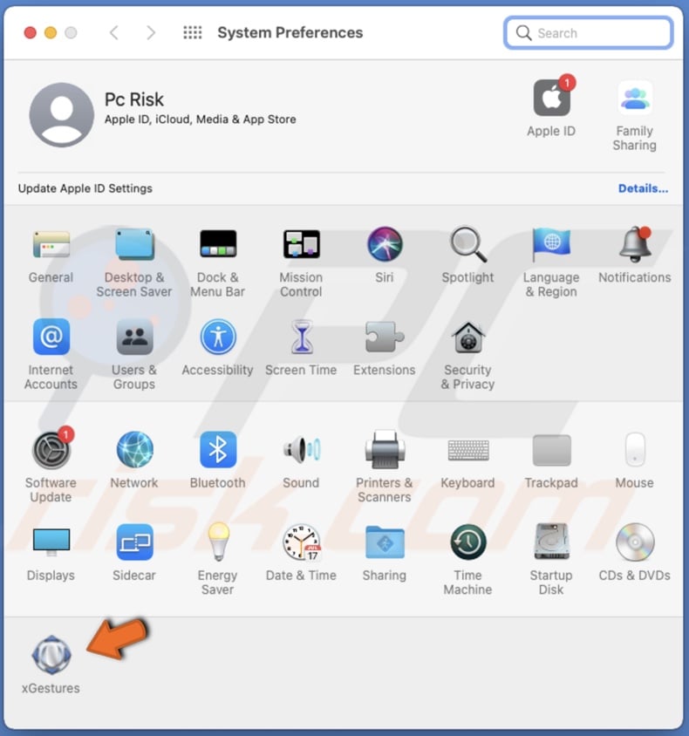
Task: Open Printers & Scanners settings
Action: 385,451
